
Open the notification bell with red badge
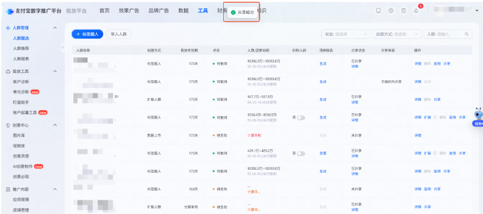pyautogui.click(x=416, y=11)
